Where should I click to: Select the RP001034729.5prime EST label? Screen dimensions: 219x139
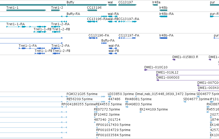113,130
